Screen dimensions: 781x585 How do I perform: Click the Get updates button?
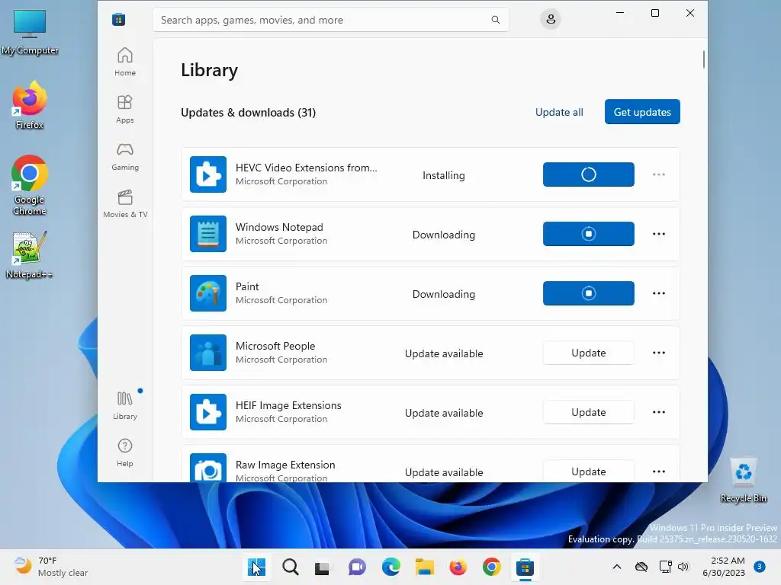(642, 112)
